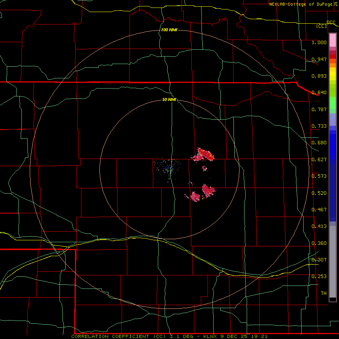Click the 100 NMI range ring label
This screenshot has height=339, width=339.
(x=169, y=30)
